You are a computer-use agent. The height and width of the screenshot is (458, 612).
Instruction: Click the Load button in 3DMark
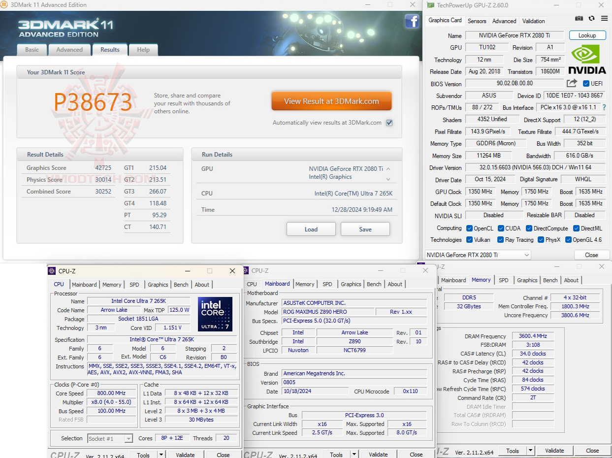[x=311, y=229]
